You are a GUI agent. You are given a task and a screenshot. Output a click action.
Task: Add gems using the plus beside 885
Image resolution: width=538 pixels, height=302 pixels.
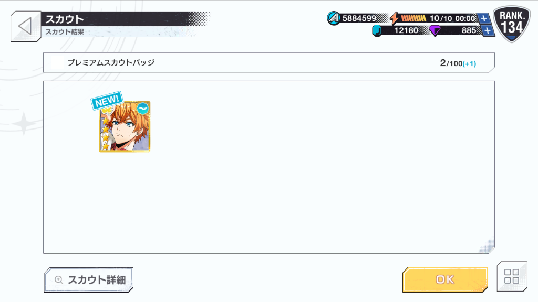pos(488,30)
